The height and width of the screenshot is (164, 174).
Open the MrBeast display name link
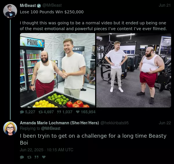28,6
